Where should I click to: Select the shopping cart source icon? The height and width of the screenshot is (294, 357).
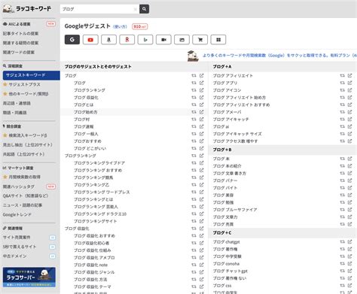click(x=200, y=40)
